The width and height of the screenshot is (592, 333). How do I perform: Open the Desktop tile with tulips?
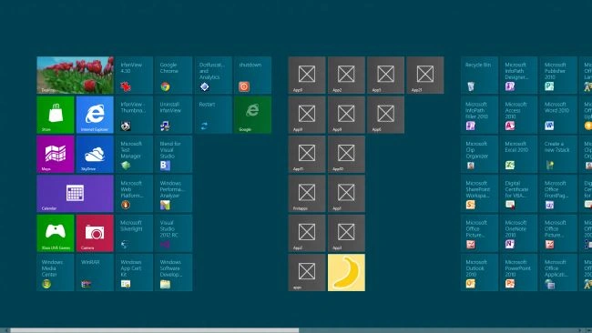[x=75, y=75]
